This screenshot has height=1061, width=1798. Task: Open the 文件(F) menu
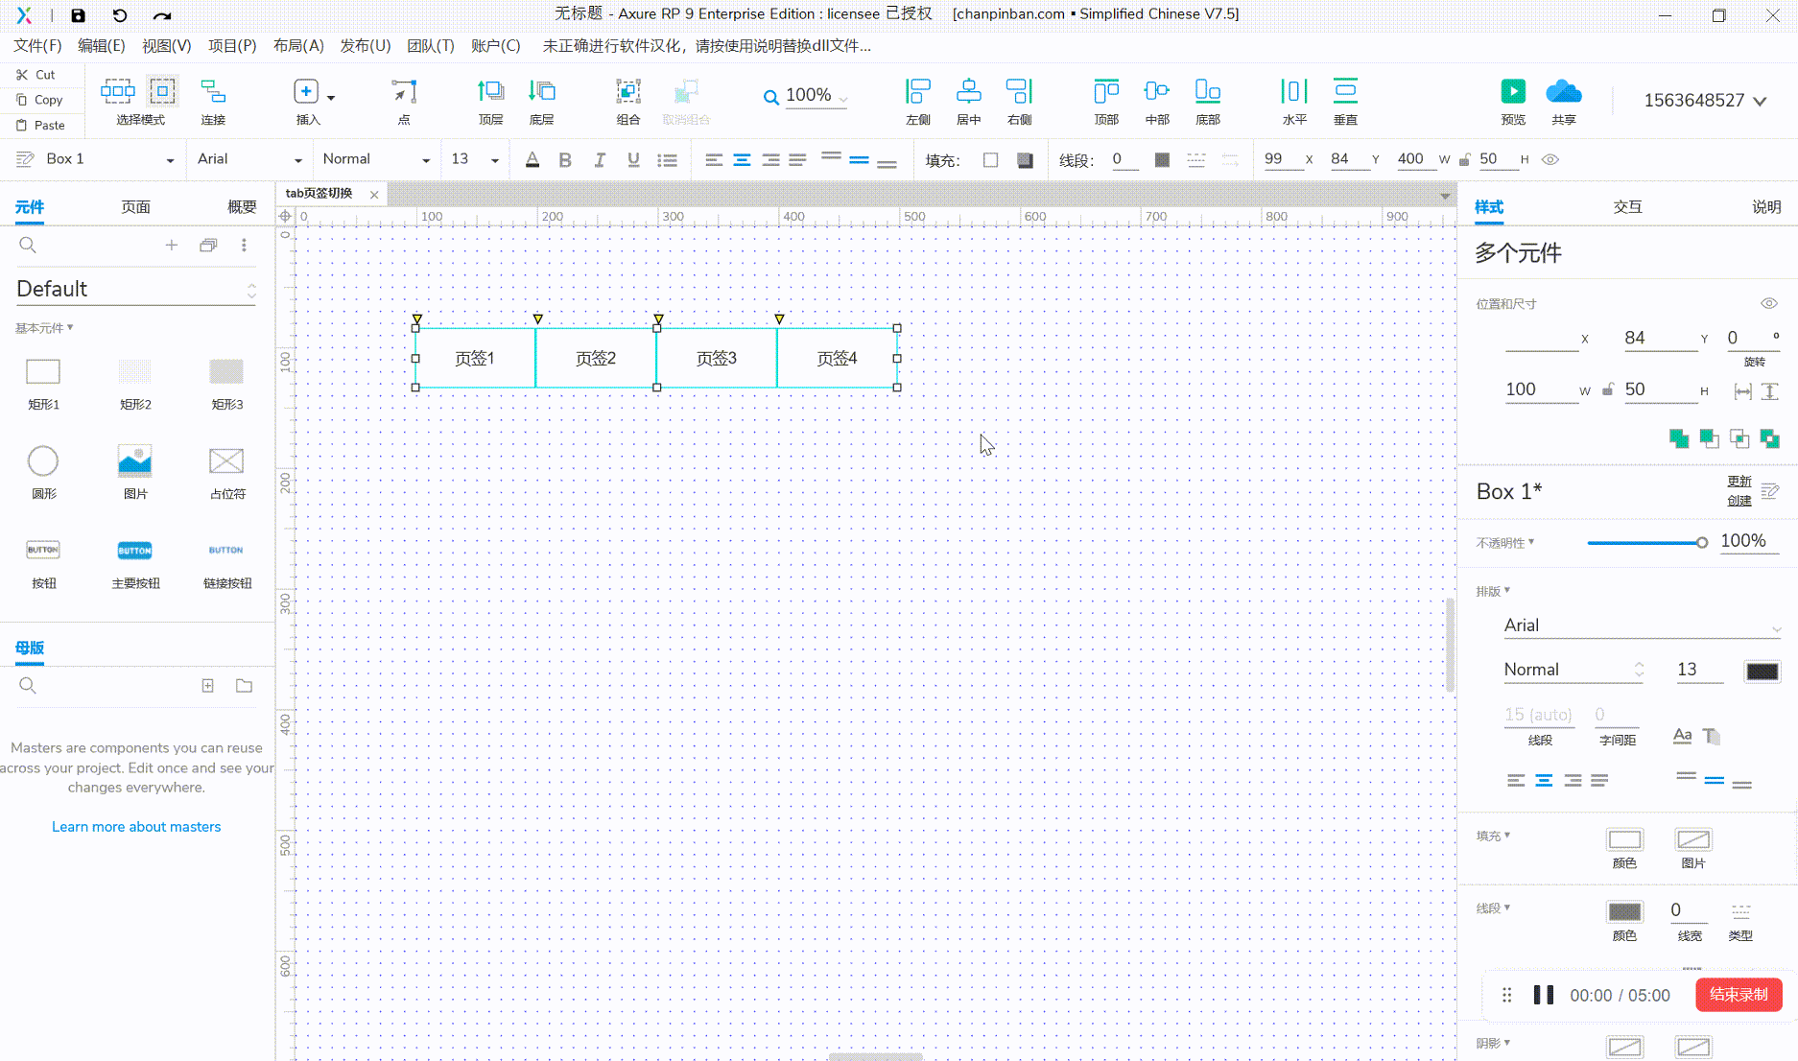tap(37, 46)
